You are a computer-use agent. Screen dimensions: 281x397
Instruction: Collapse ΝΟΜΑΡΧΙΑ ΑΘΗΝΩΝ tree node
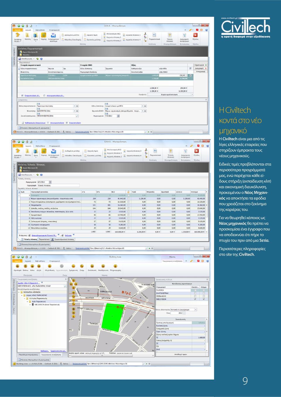[19, 292]
